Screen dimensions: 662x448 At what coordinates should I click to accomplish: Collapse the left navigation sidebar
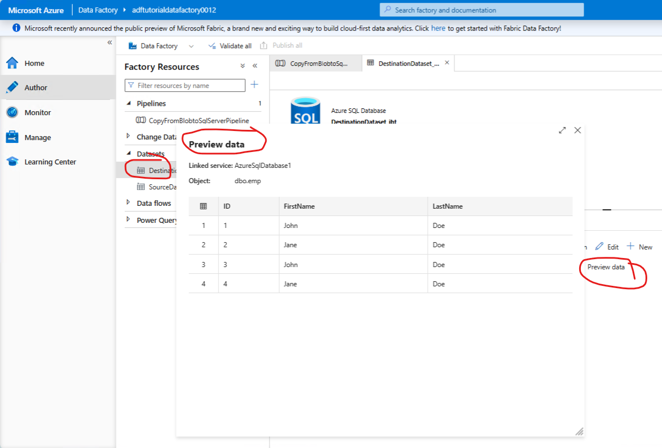[x=110, y=42]
